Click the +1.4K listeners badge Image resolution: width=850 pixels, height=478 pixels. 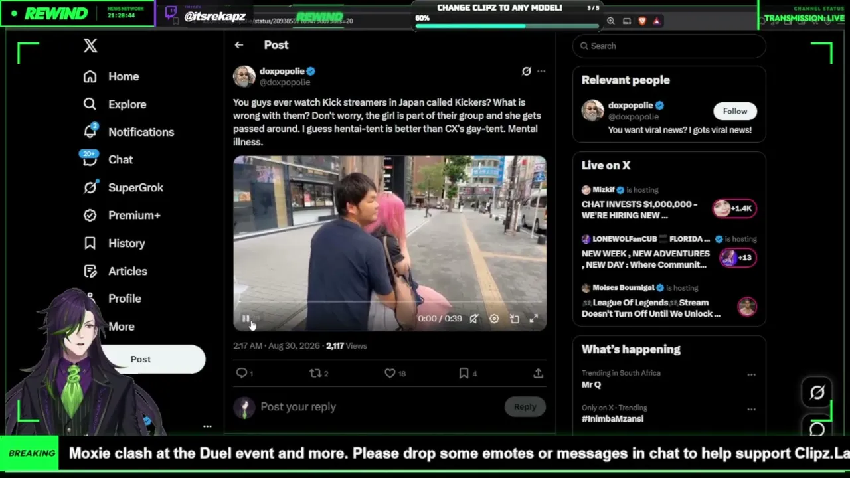pyautogui.click(x=734, y=208)
